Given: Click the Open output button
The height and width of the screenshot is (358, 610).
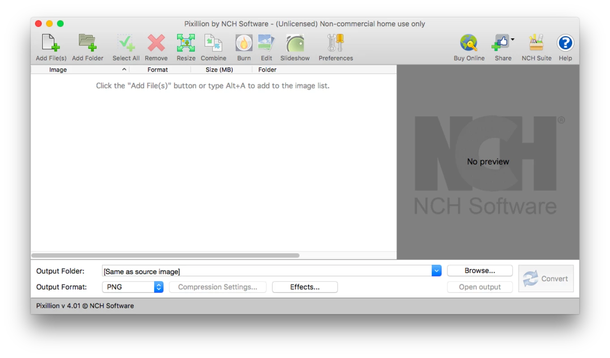Looking at the screenshot, I should coord(480,287).
